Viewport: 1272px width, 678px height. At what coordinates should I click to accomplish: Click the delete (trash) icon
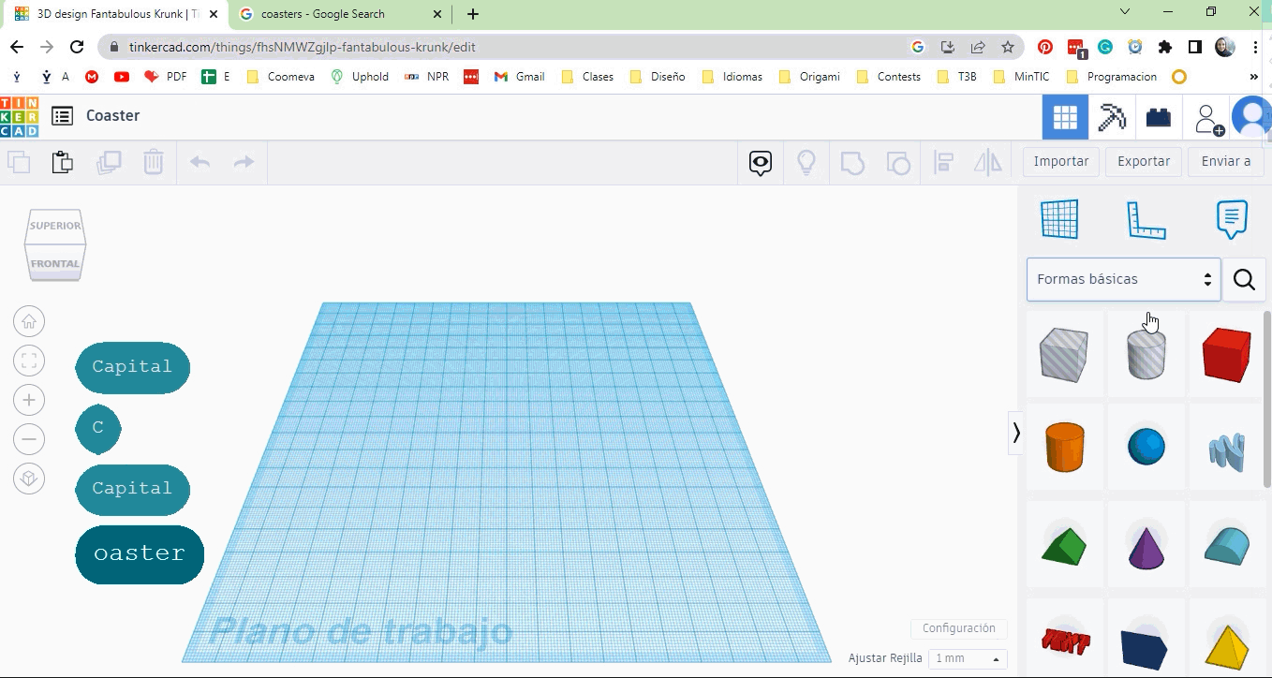(154, 162)
